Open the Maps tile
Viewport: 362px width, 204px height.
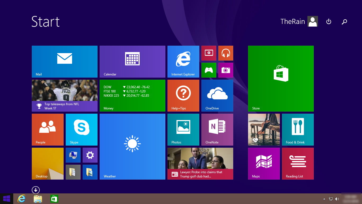tap(264, 164)
